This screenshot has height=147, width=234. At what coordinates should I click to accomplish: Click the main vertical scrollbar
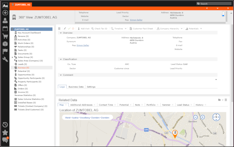coord(232,63)
